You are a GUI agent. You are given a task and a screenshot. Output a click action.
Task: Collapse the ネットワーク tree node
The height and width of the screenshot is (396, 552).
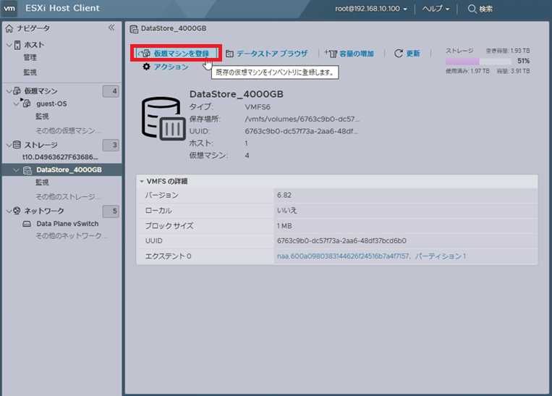click(x=9, y=211)
